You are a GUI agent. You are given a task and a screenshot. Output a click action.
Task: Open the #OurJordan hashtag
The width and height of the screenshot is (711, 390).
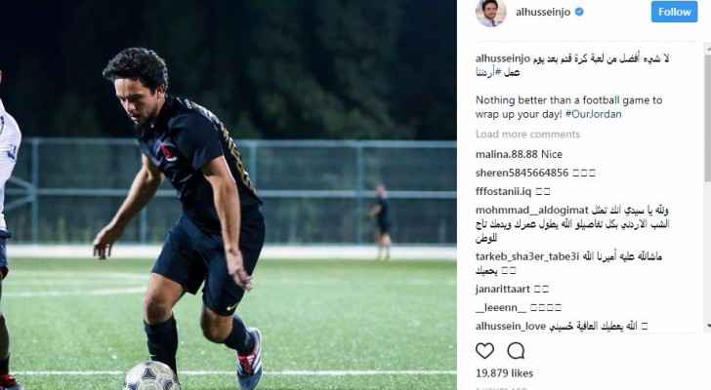(593, 114)
